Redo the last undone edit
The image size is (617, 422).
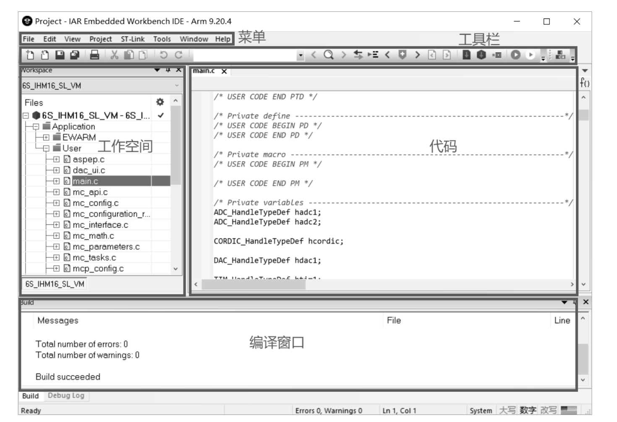(x=178, y=55)
